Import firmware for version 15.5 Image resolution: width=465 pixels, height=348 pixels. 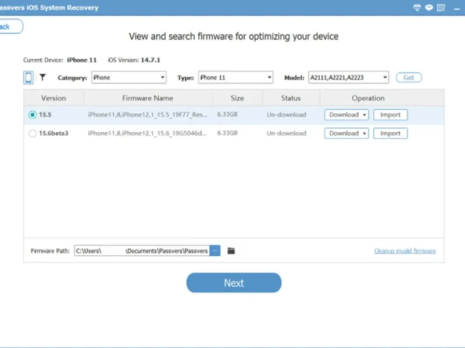[390, 115]
